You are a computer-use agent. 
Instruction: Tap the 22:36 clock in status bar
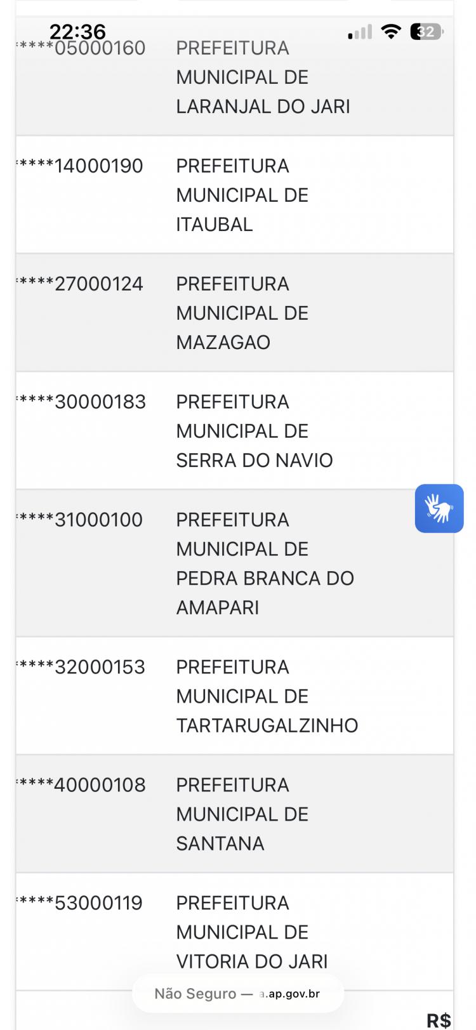[x=77, y=31]
